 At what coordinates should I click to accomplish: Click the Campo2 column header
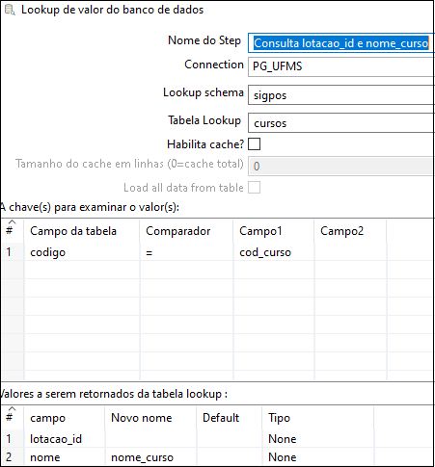tap(350, 231)
